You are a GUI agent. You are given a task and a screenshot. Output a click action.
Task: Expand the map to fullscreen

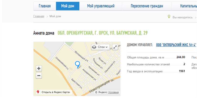click(115, 47)
